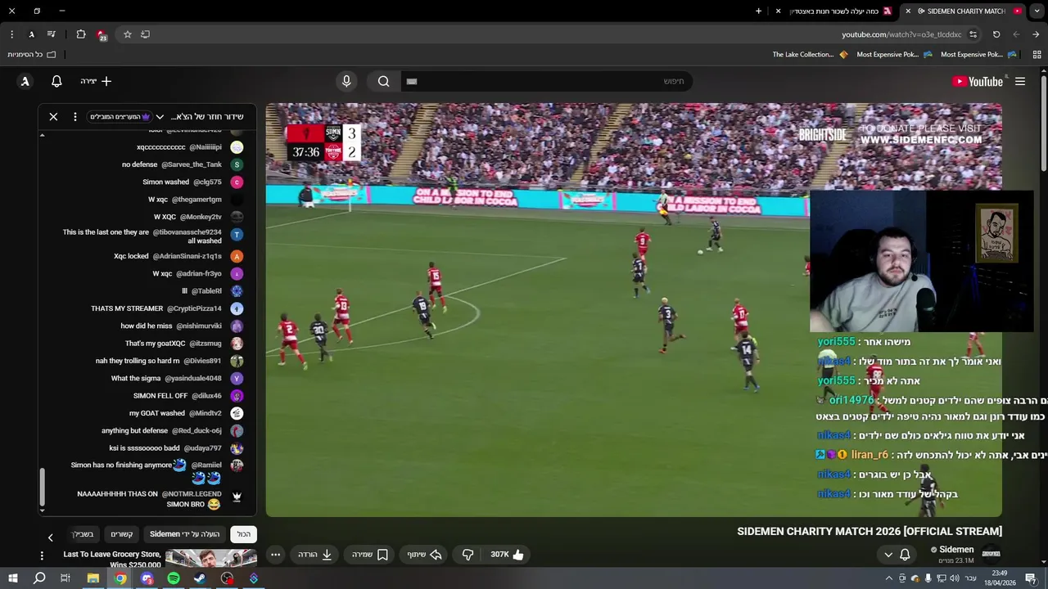This screenshot has height=589, width=1048.
Task: Open subscription notification bell dropdown for Sidemen
Action: (897, 555)
